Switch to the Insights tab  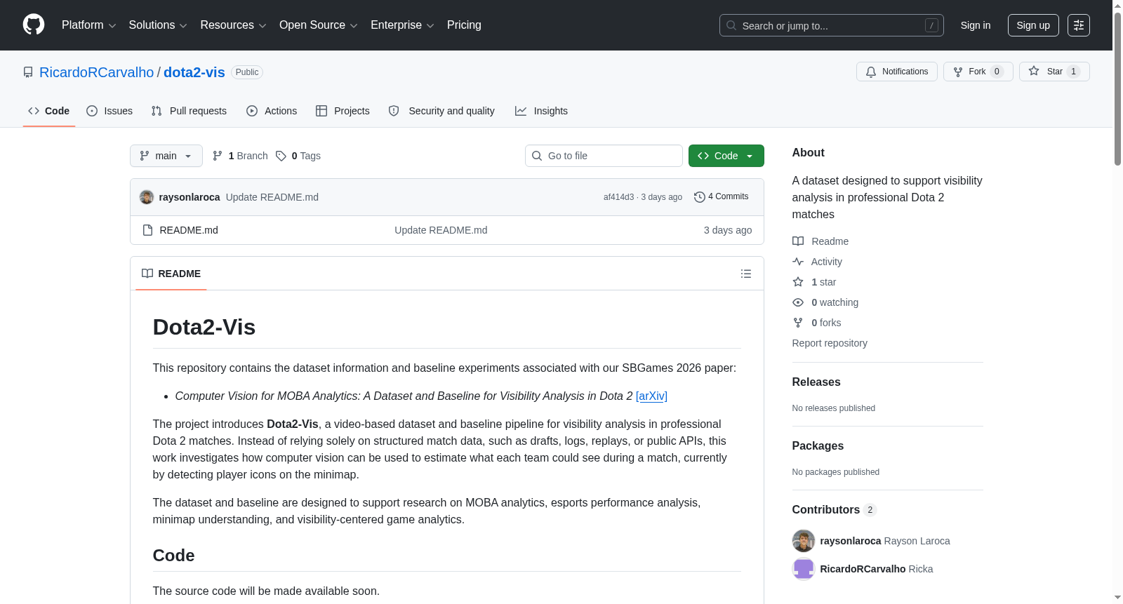pos(541,111)
